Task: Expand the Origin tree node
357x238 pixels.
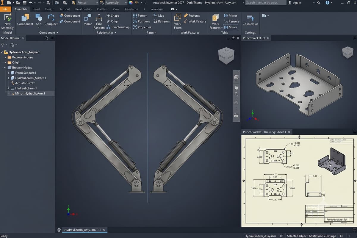Action: [x=5, y=62]
